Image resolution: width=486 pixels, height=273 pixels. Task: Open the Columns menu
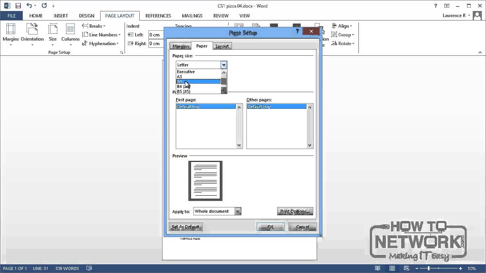[x=70, y=35]
